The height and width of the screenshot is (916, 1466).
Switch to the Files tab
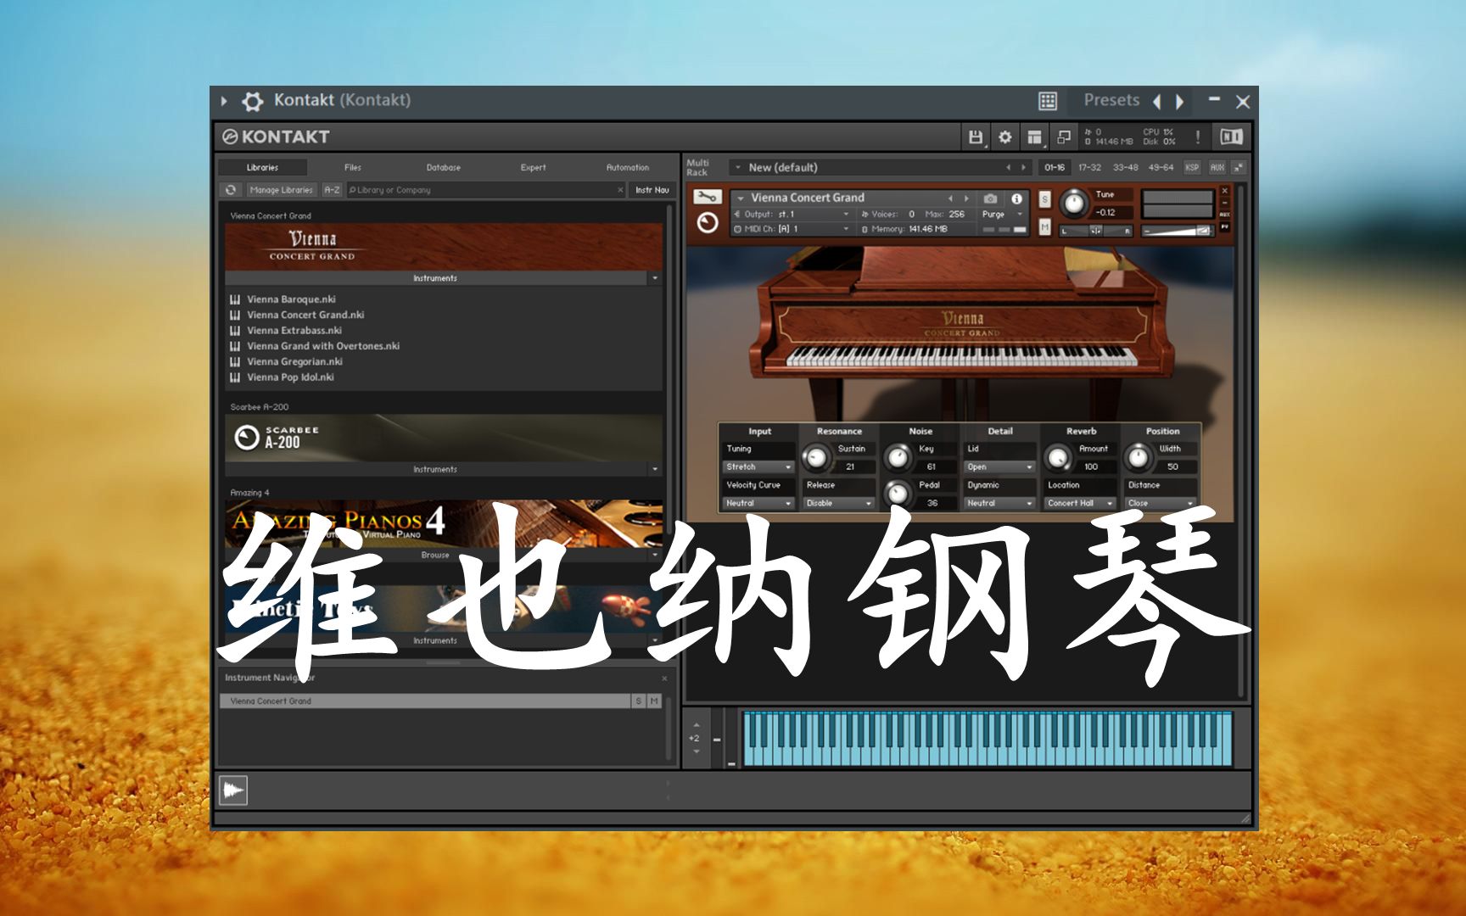353,168
